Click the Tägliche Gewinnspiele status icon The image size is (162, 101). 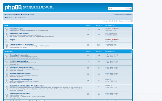[x=6, y=63]
